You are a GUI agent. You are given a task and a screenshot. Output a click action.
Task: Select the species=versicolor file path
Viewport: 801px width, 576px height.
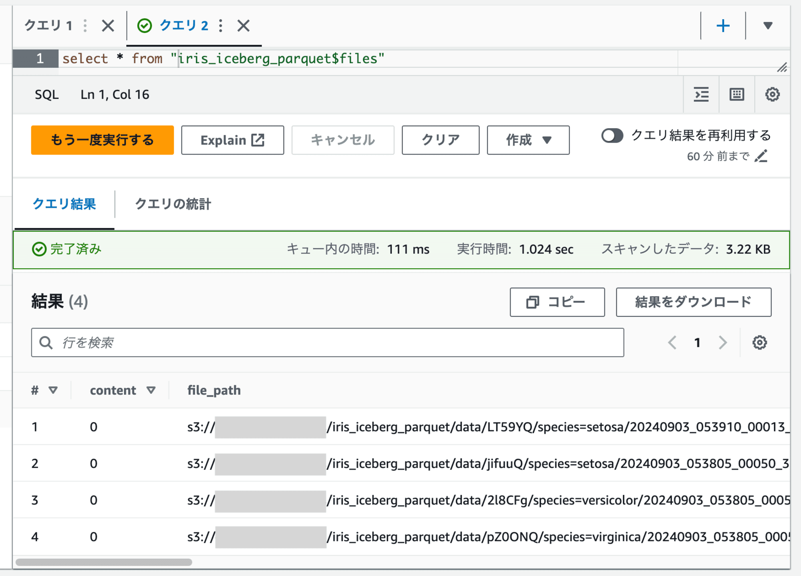(x=488, y=500)
